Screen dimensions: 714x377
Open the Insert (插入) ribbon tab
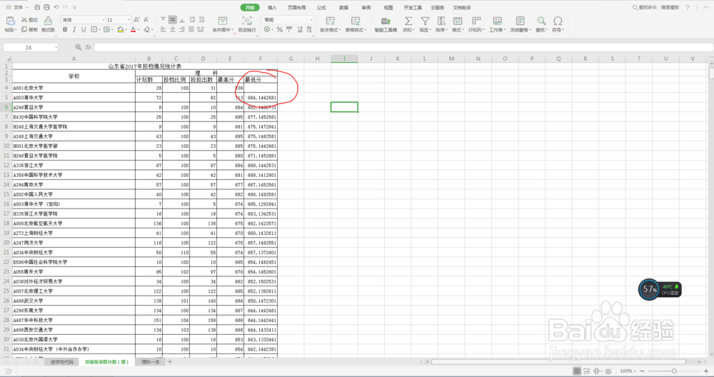272,8
